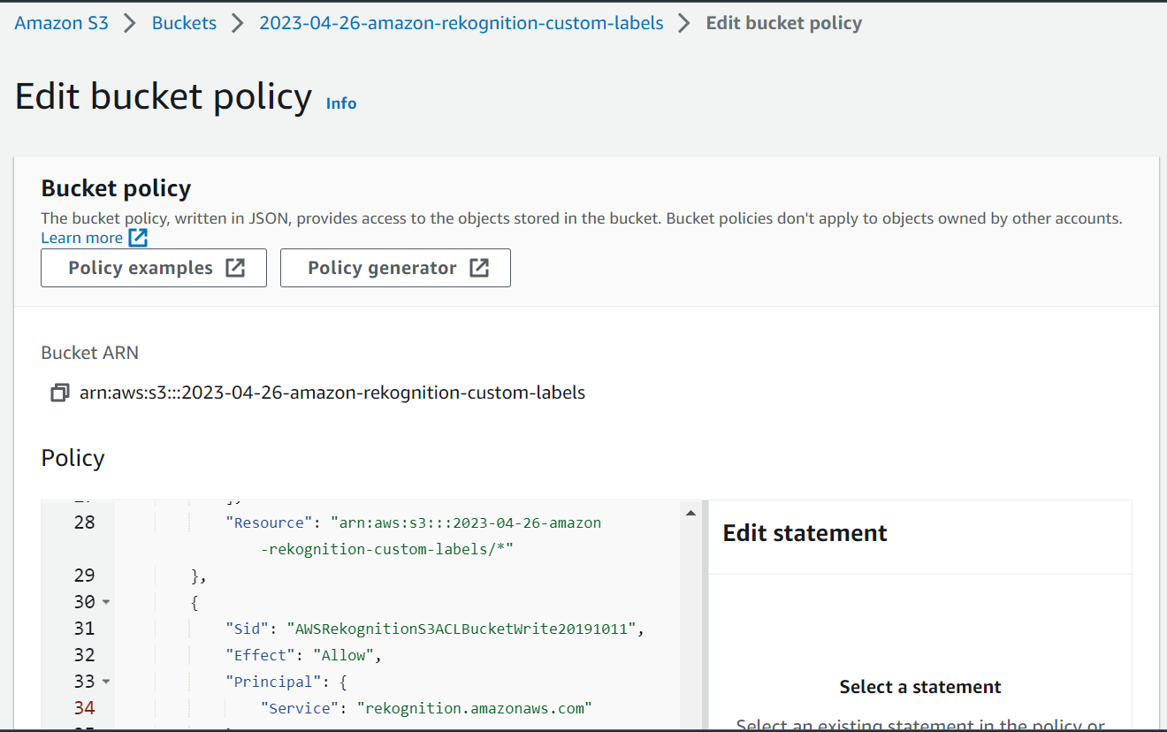This screenshot has width=1167, height=732.
Task: Copy the bucket ARN with the copy icon
Action: pos(59,393)
